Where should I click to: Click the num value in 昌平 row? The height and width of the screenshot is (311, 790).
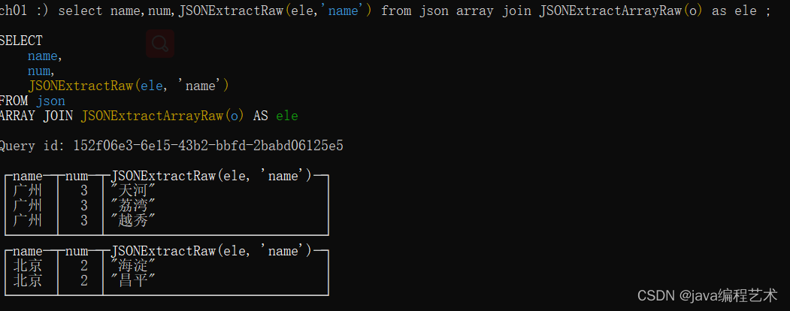(x=83, y=281)
